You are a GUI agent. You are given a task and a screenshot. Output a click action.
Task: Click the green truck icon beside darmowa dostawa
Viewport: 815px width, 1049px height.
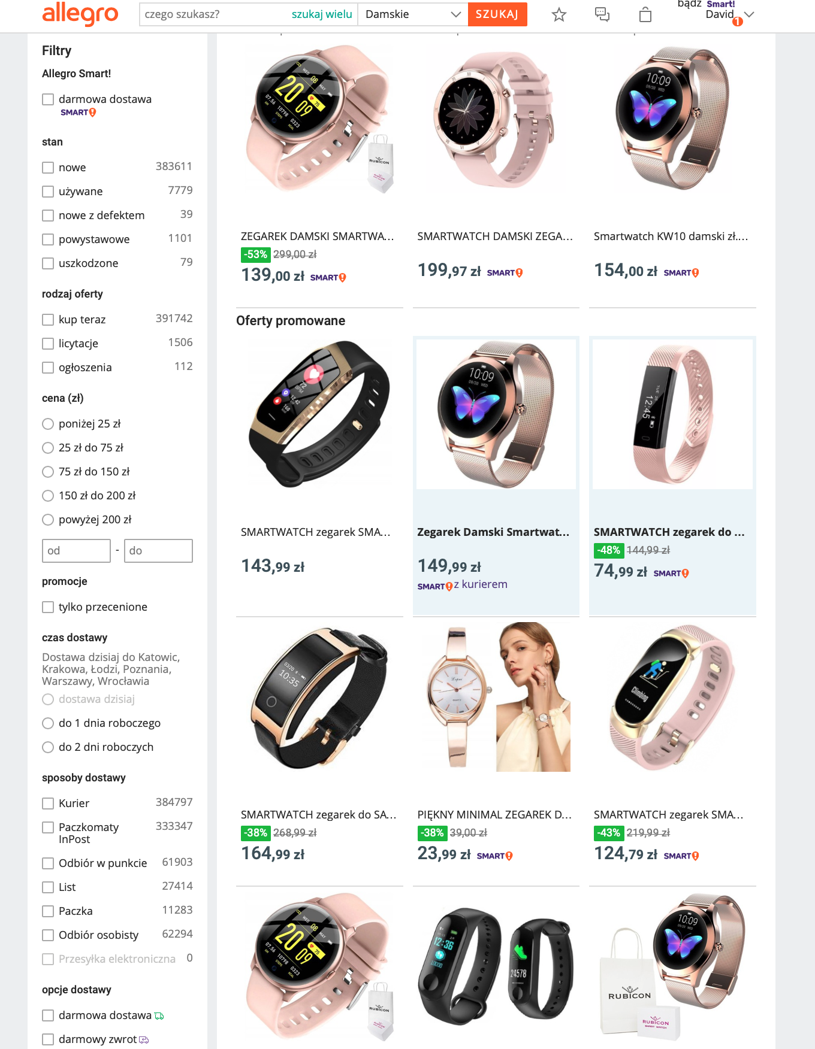pyautogui.click(x=159, y=1016)
